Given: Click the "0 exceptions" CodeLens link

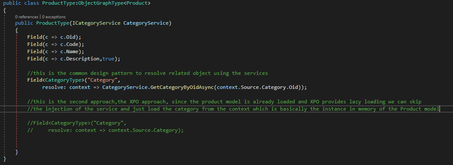Looking at the screenshot, I should [x=54, y=17].
